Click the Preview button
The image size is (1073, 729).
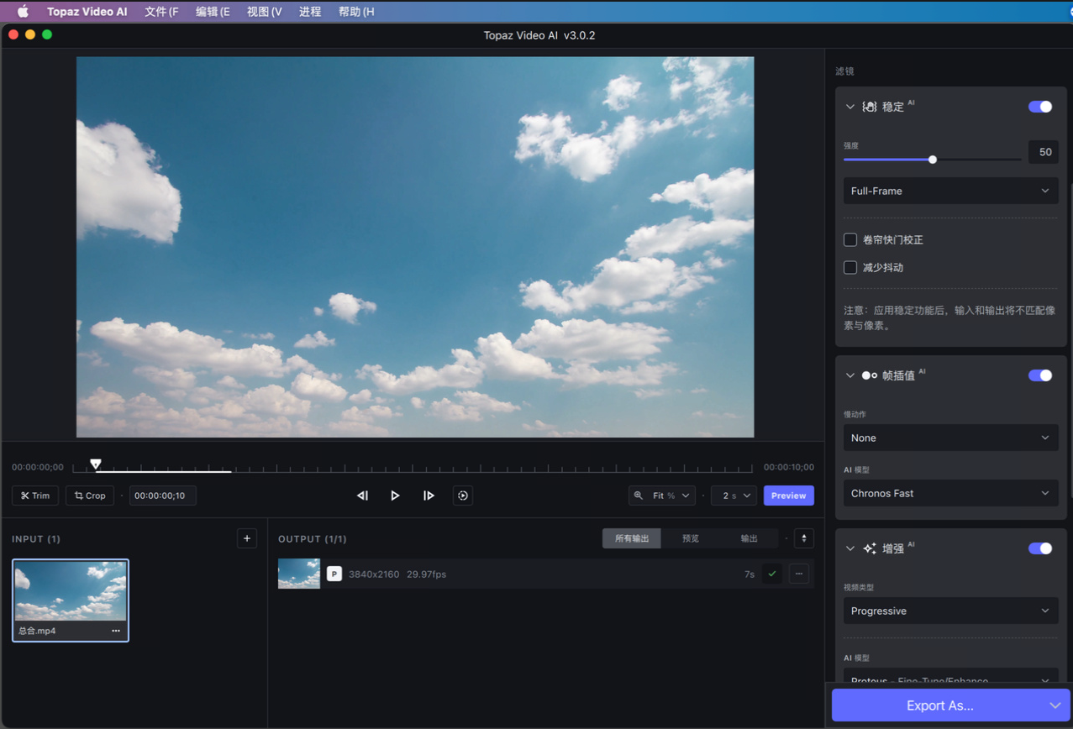[x=788, y=496]
